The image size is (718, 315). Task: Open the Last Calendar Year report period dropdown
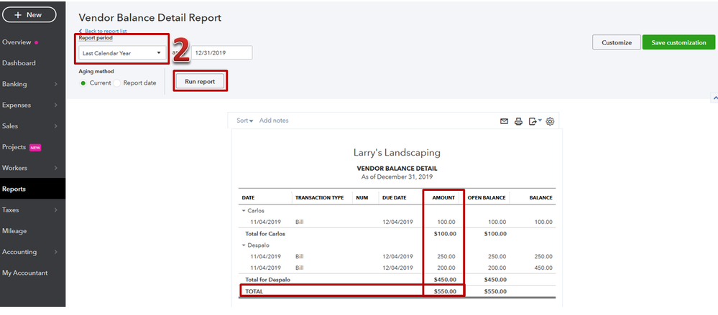coord(122,53)
